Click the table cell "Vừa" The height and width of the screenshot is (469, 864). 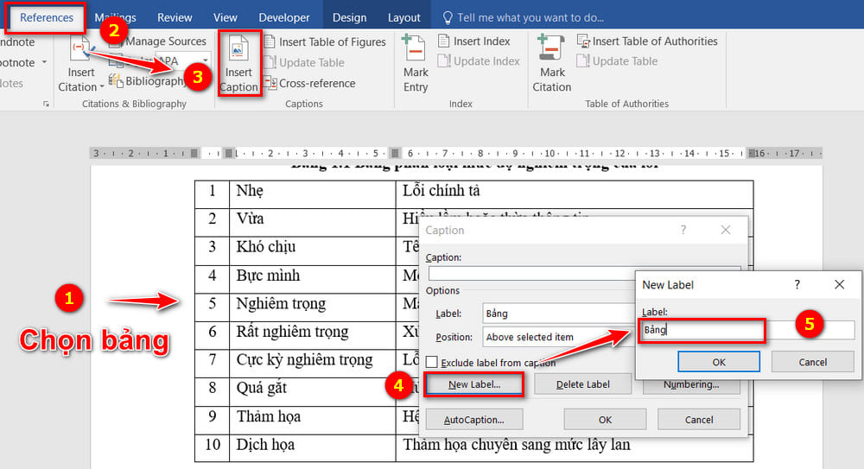coord(313,223)
